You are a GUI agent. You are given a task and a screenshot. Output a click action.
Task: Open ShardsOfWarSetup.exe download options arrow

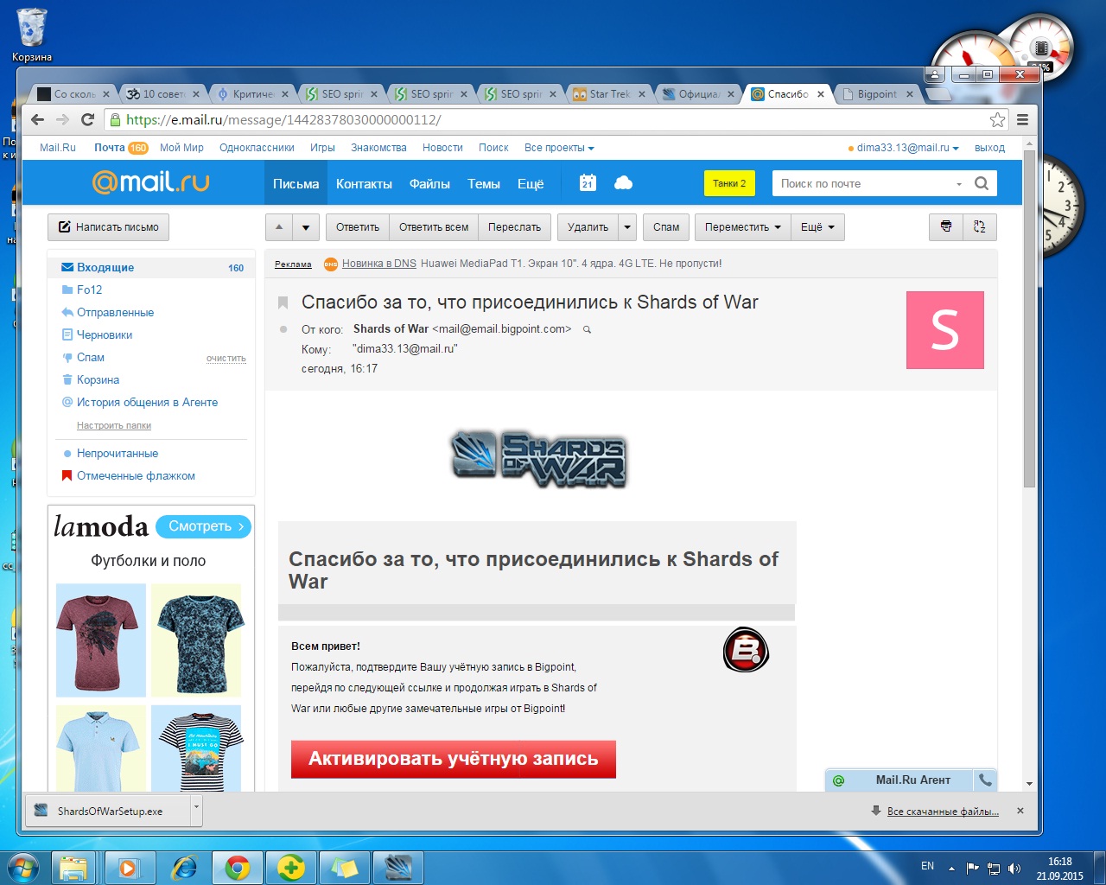196,810
